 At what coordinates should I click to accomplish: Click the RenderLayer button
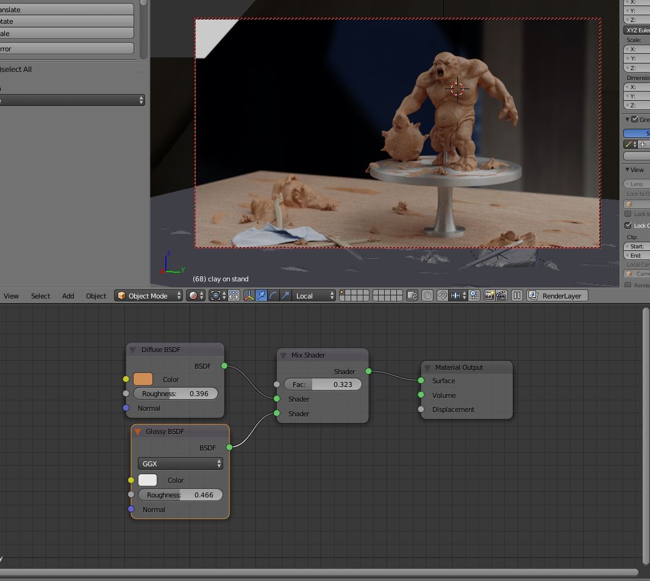[557, 295]
